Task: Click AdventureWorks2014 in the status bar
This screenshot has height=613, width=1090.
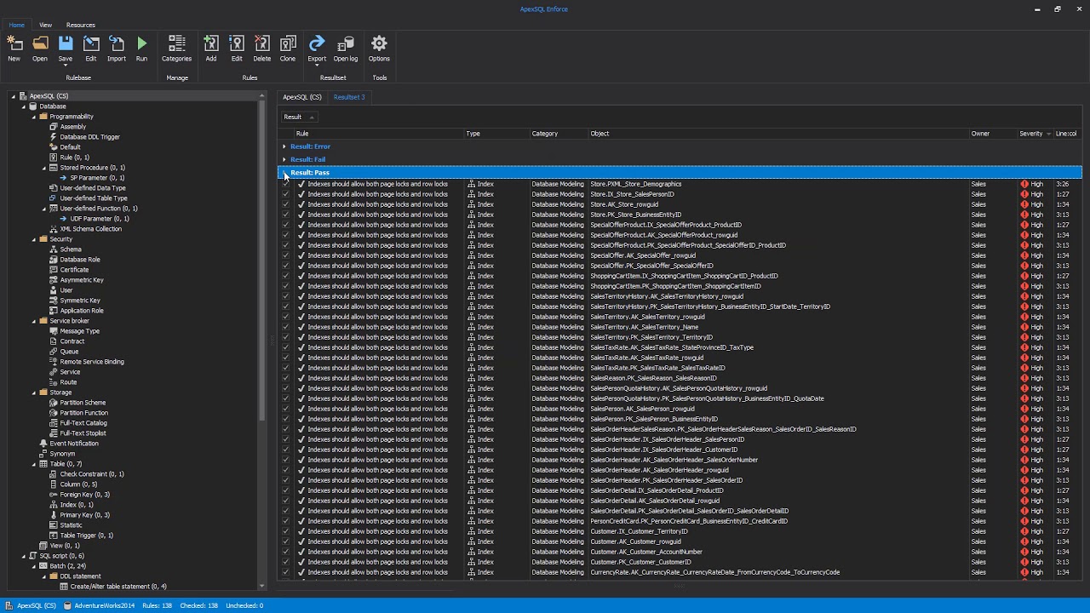Action: pyautogui.click(x=99, y=605)
